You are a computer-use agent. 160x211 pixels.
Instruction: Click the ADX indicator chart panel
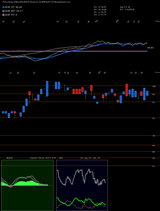[x=82, y=185]
